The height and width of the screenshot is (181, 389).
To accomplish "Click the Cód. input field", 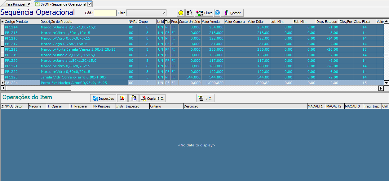I will pos(105,13).
